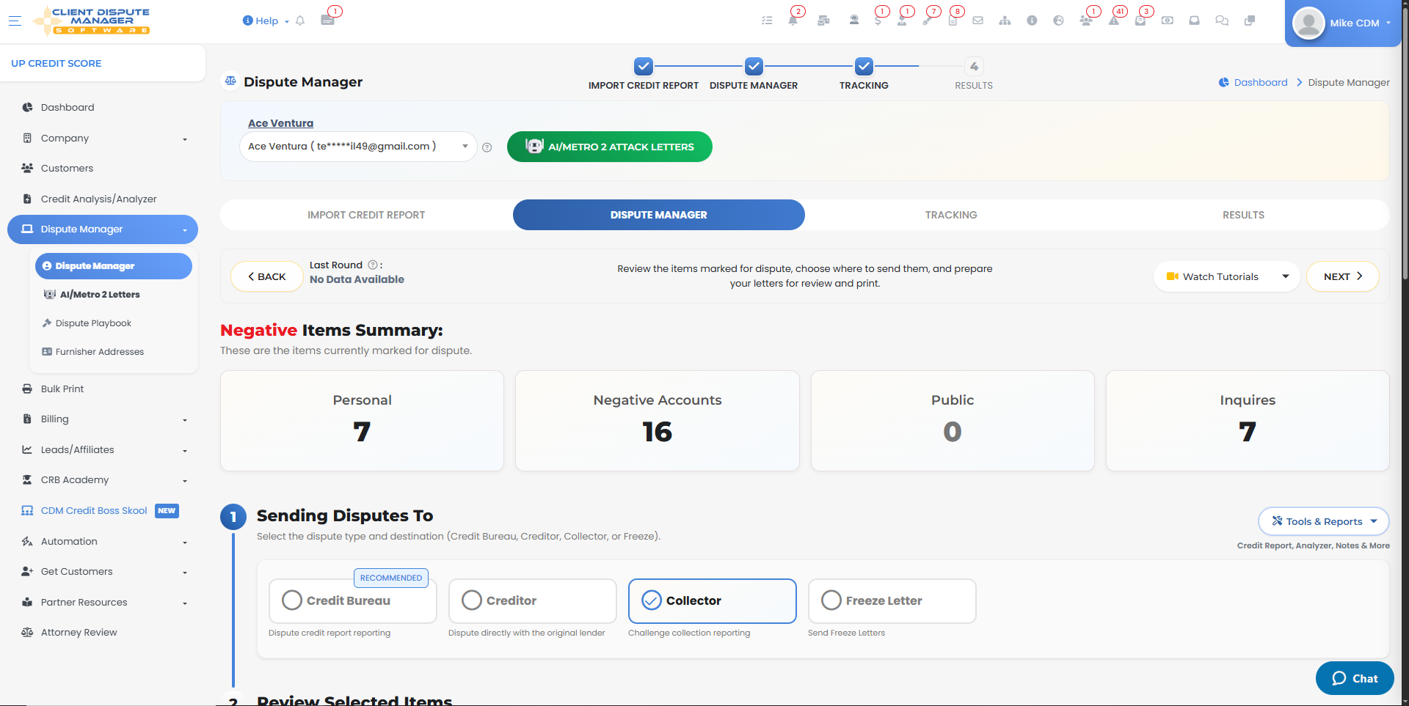Open the inbox tray icon in the top bar
The width and height of the screenshot is (1409, 706).
tap(1194, 21)
